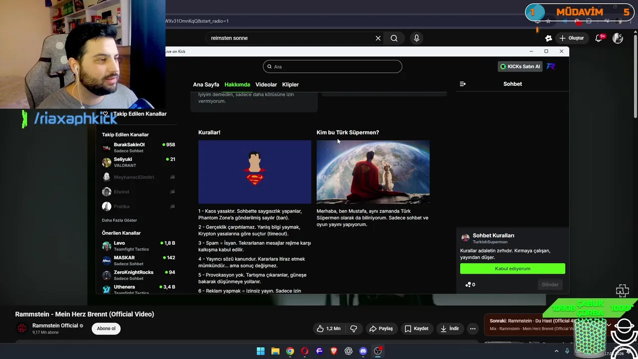Expand Daha Fazla Göster in followed channels

[119, 220]
